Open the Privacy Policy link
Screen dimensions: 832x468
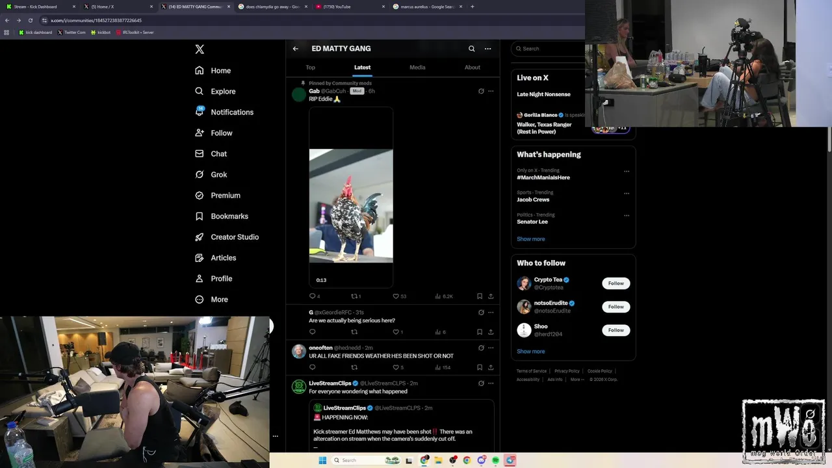(567, 371)
